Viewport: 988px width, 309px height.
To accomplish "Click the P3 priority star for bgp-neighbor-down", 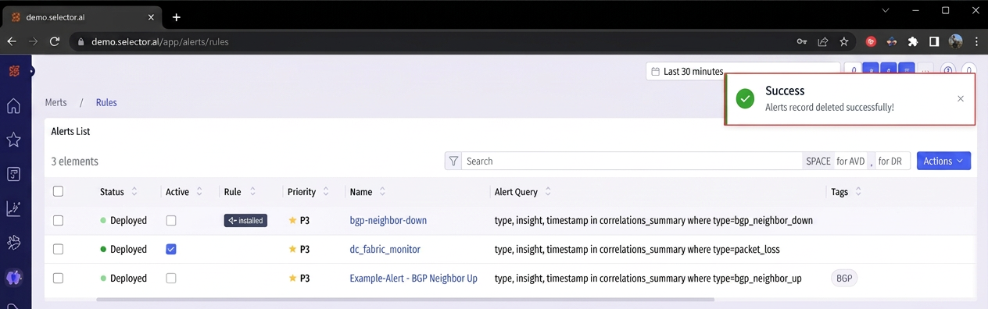I will tap(293, 221).
